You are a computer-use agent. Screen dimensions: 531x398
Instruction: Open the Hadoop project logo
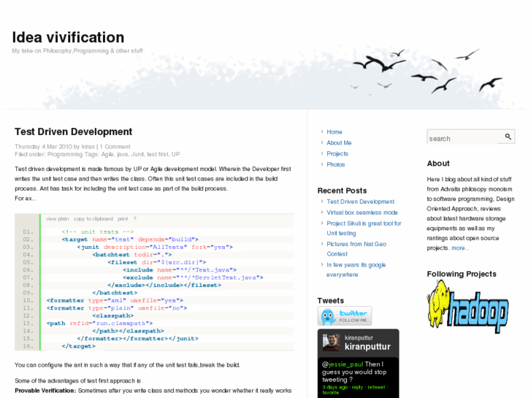(x=467, y=307)
